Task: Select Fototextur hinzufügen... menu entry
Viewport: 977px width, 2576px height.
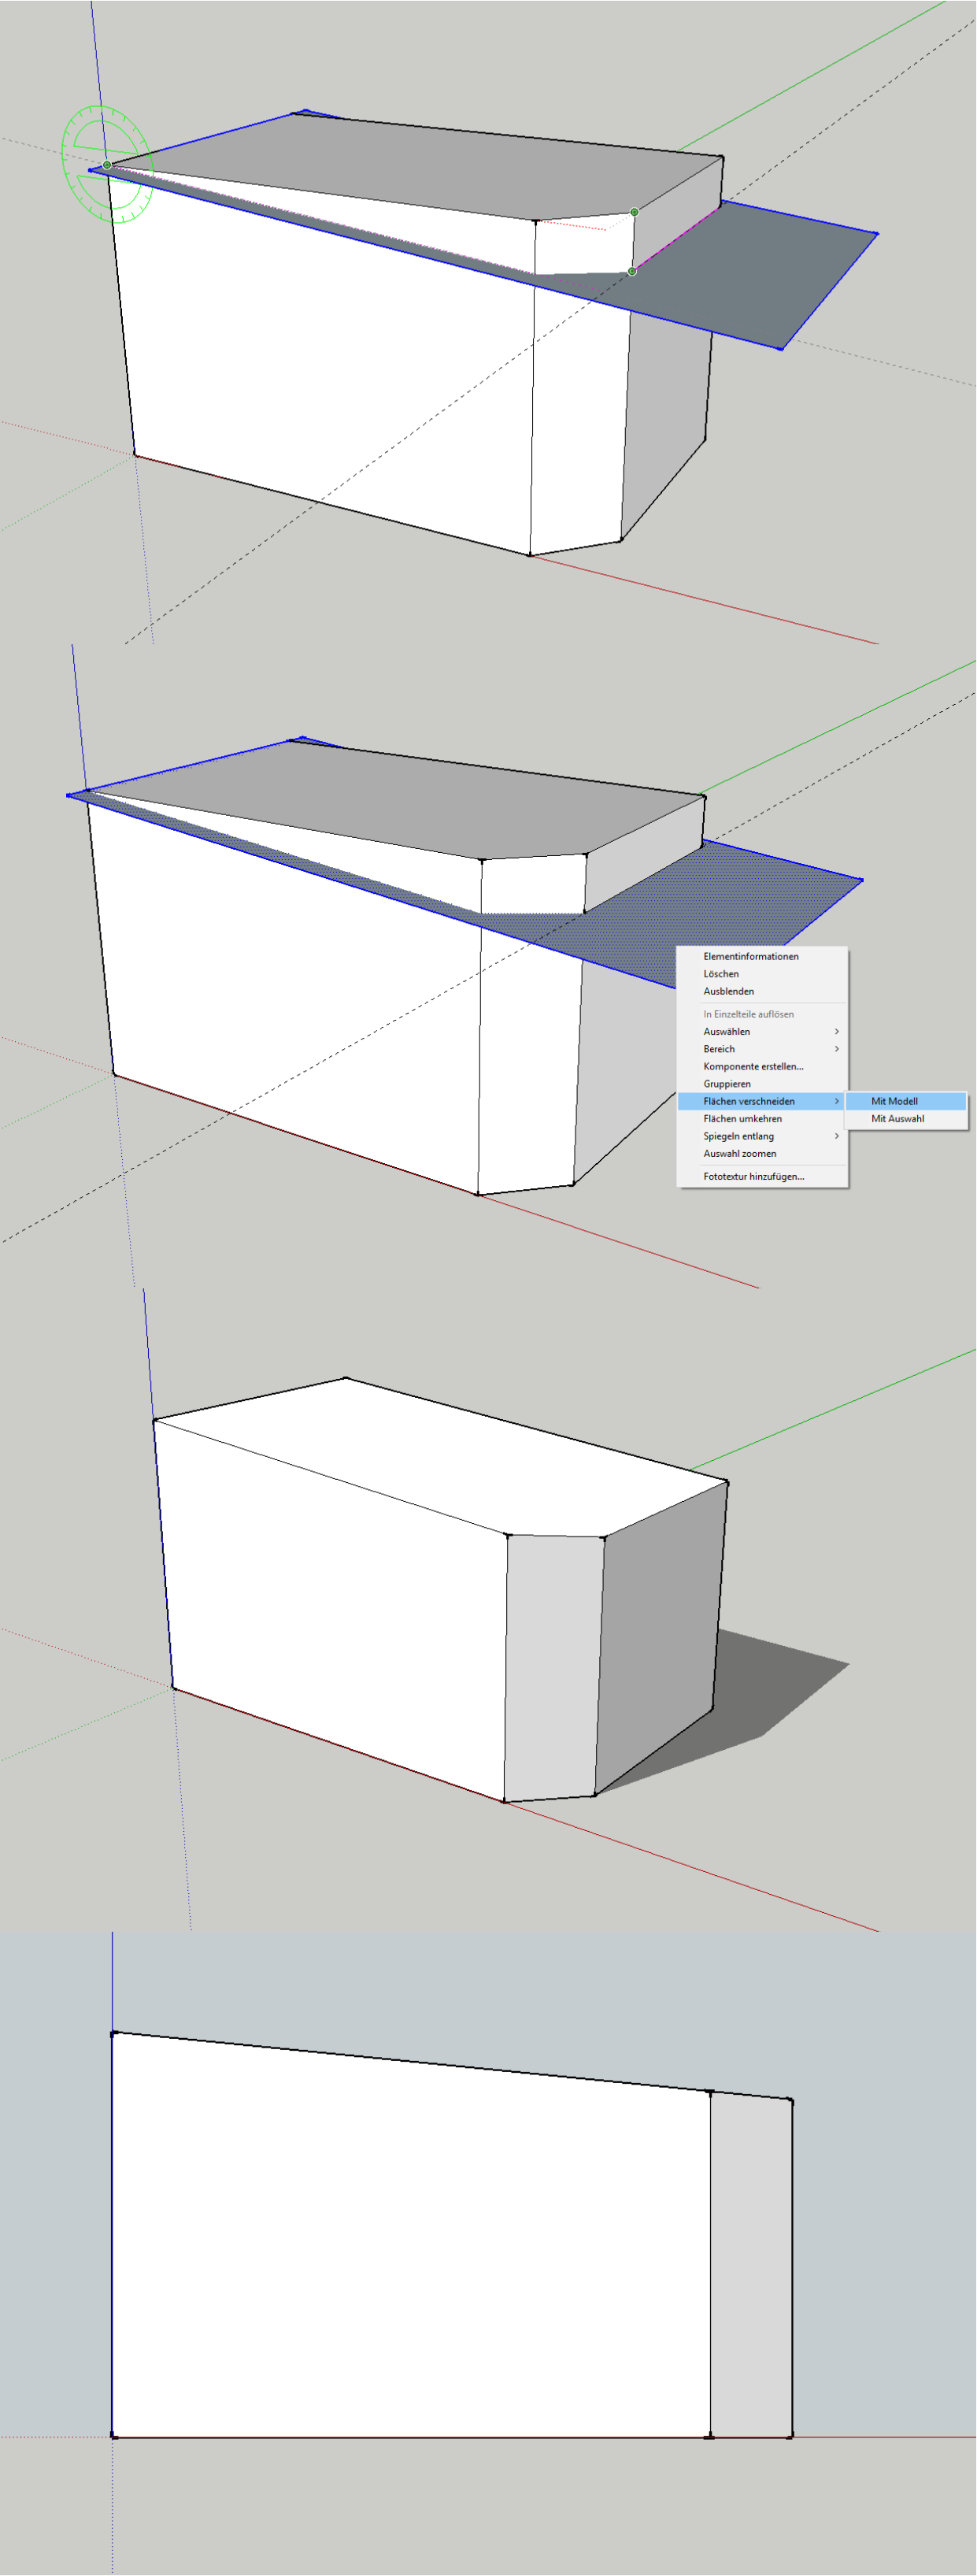Action: pyautogui.click(x=753, y=1177)
